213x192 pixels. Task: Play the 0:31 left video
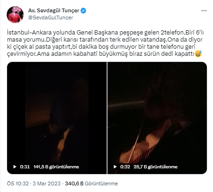(15, 166)
